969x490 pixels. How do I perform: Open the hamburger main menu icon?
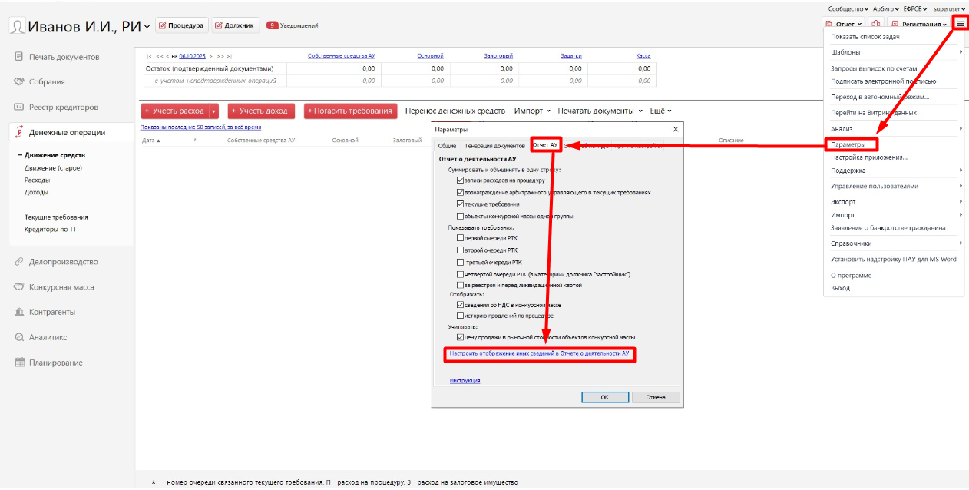tap(960, 24)
